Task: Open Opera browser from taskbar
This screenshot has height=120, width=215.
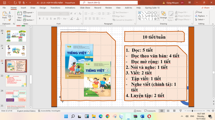Action: coord(149,116)
